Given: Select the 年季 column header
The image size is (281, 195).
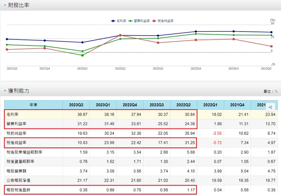Looking at the screenshot, I should [33, 105].
